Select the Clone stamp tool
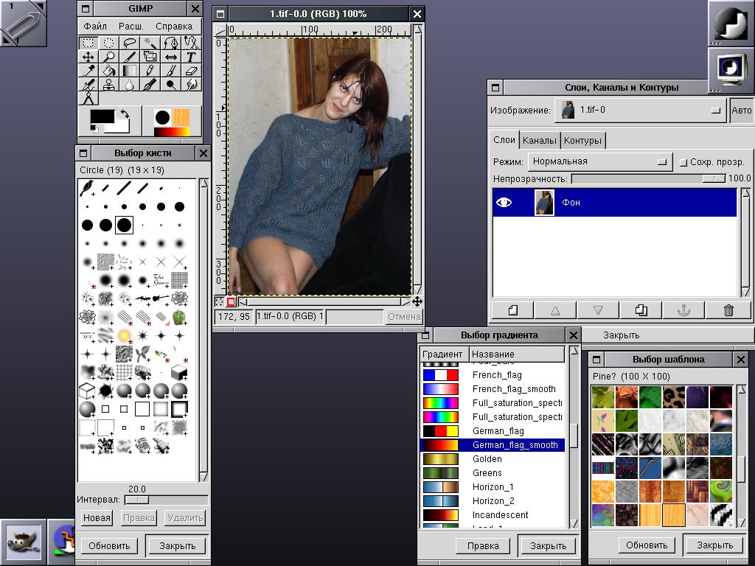The height and width of the screenshot is (566, 755). coord(108,85)
